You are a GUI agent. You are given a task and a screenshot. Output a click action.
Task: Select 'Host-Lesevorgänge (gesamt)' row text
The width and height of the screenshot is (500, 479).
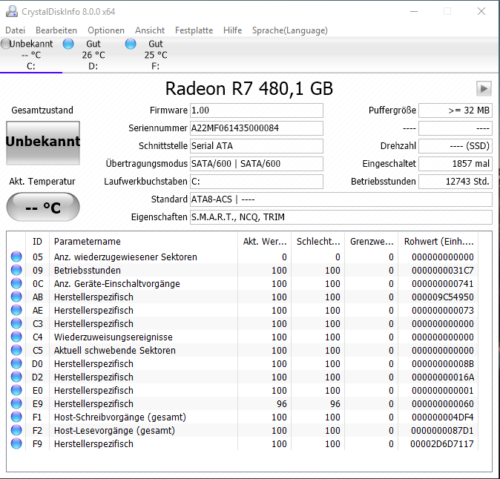[114, 431]
